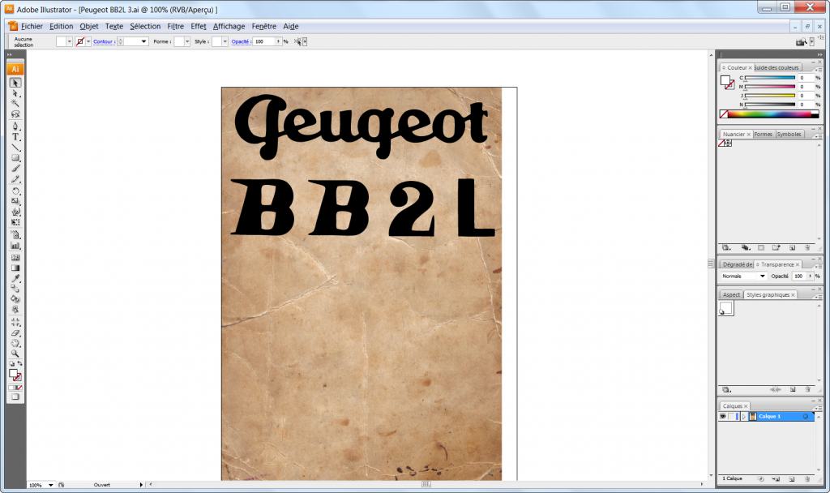Open the Aide menu
The image size is (830, 493).
click(291, 26)
